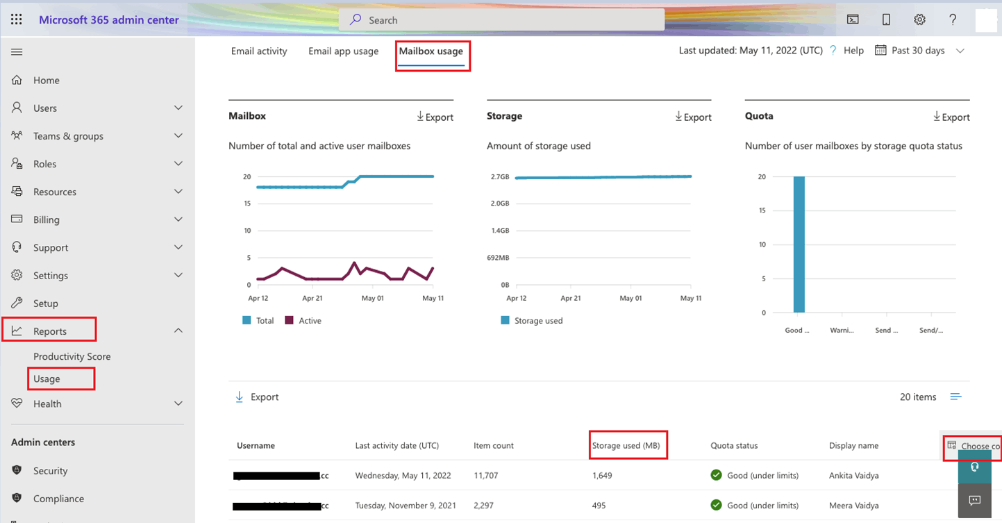Viewport: 1002px width, 523px height.
Task: Sort by Item count column header
Action: tap(494, 445)
